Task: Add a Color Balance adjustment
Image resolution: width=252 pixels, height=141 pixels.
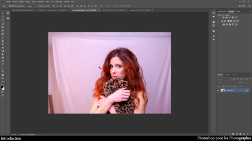Action: point(225,21)
